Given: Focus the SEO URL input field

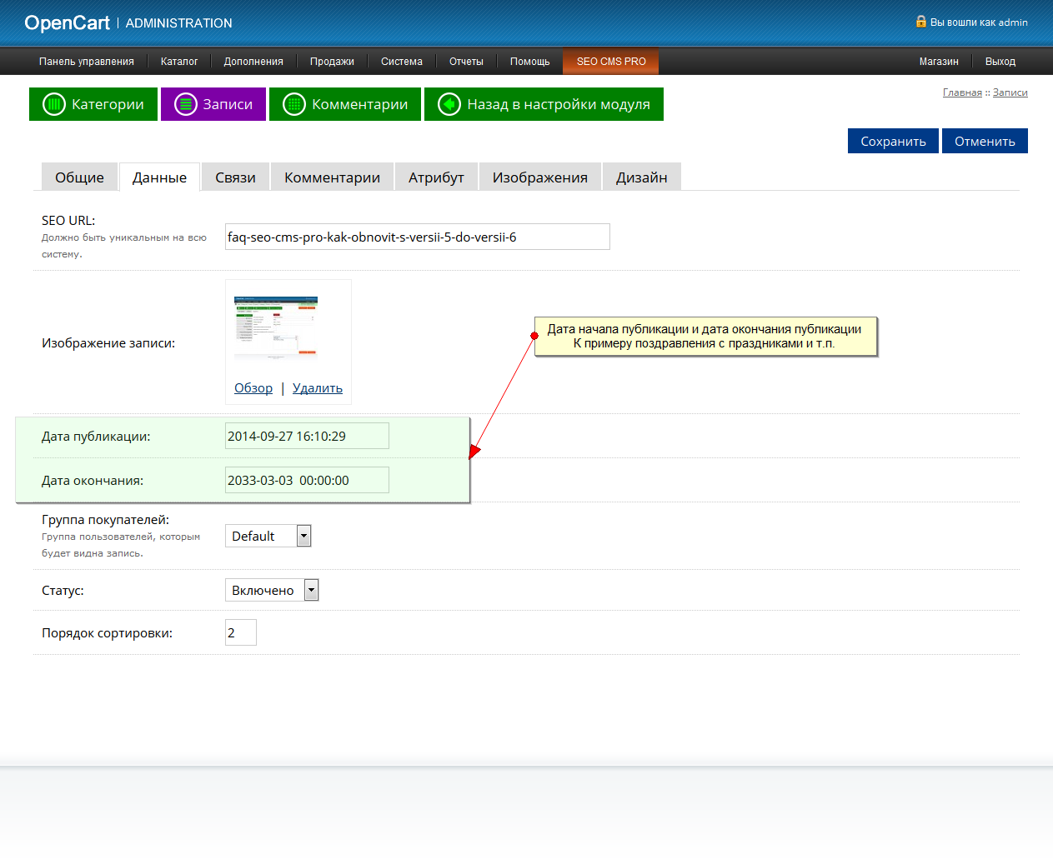Looking at the screenshot, I should coord(418,237).
